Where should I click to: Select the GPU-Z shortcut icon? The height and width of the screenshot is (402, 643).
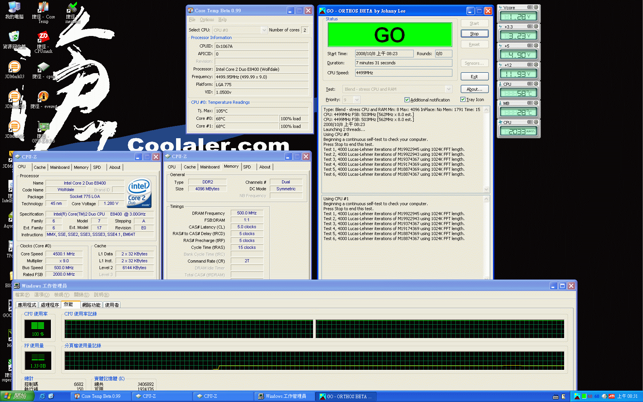pos(43,132)
